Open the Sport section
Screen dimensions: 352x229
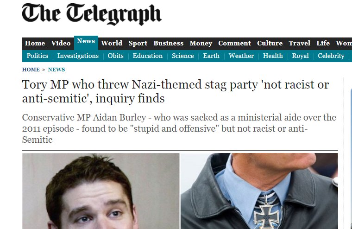(x=138, y=43)
